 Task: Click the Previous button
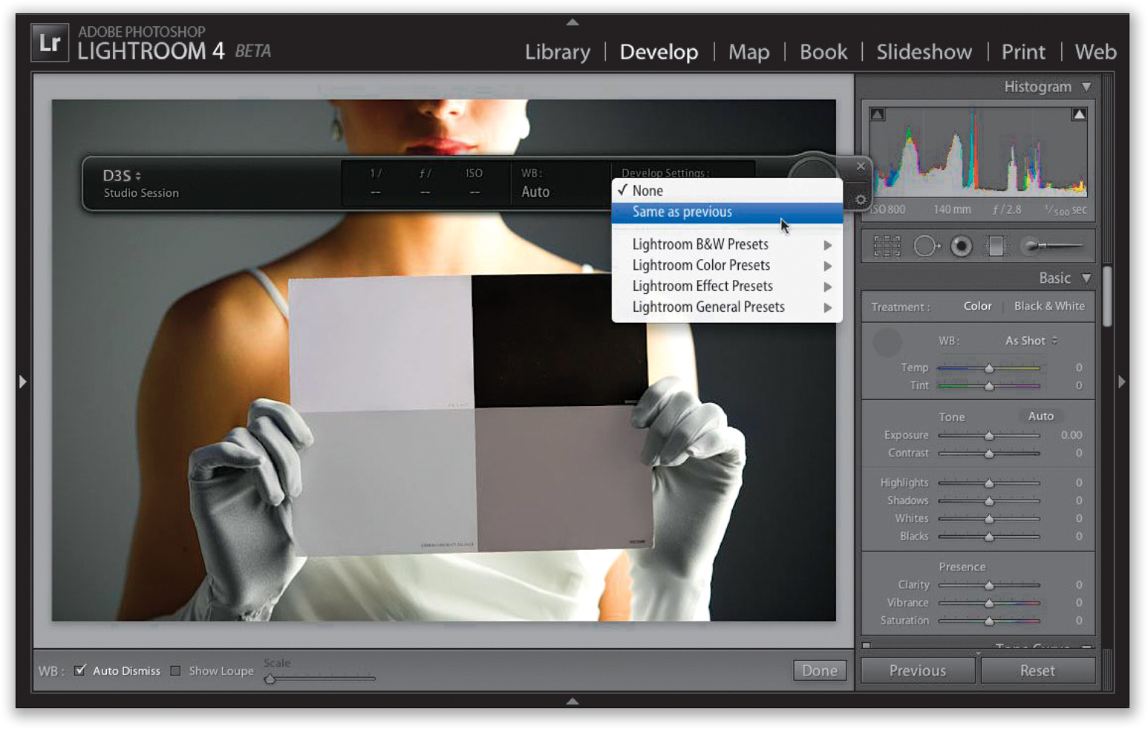[x=918, y=670]
